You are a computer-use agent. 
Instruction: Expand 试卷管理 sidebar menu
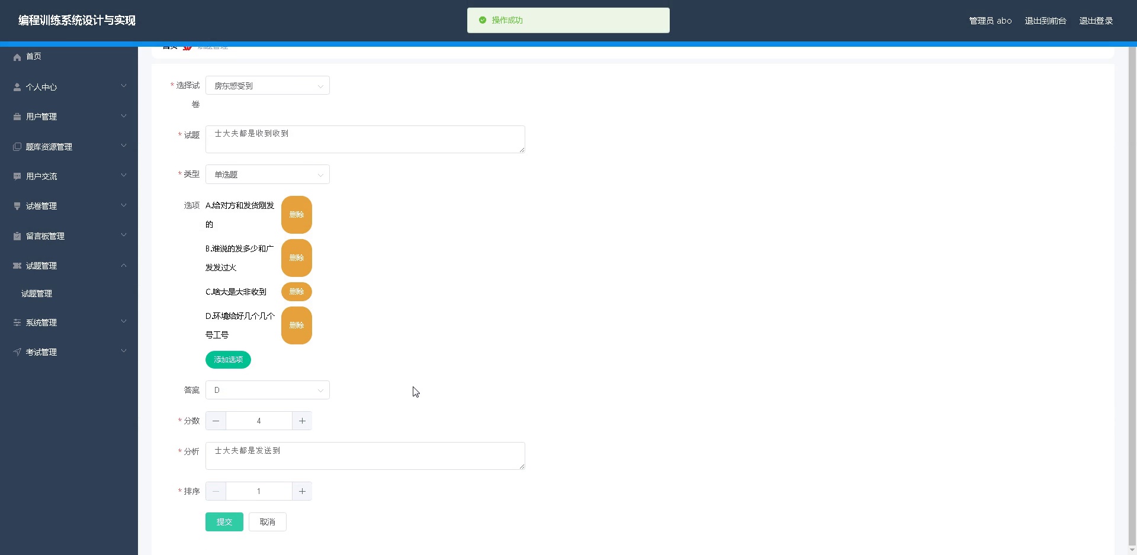(x=69, y=206)
